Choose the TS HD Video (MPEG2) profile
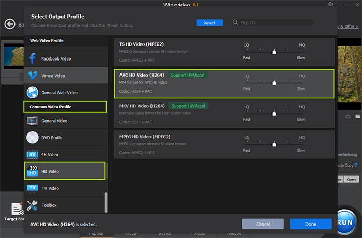The image size is (362, 238). click(x=224, y=52)
